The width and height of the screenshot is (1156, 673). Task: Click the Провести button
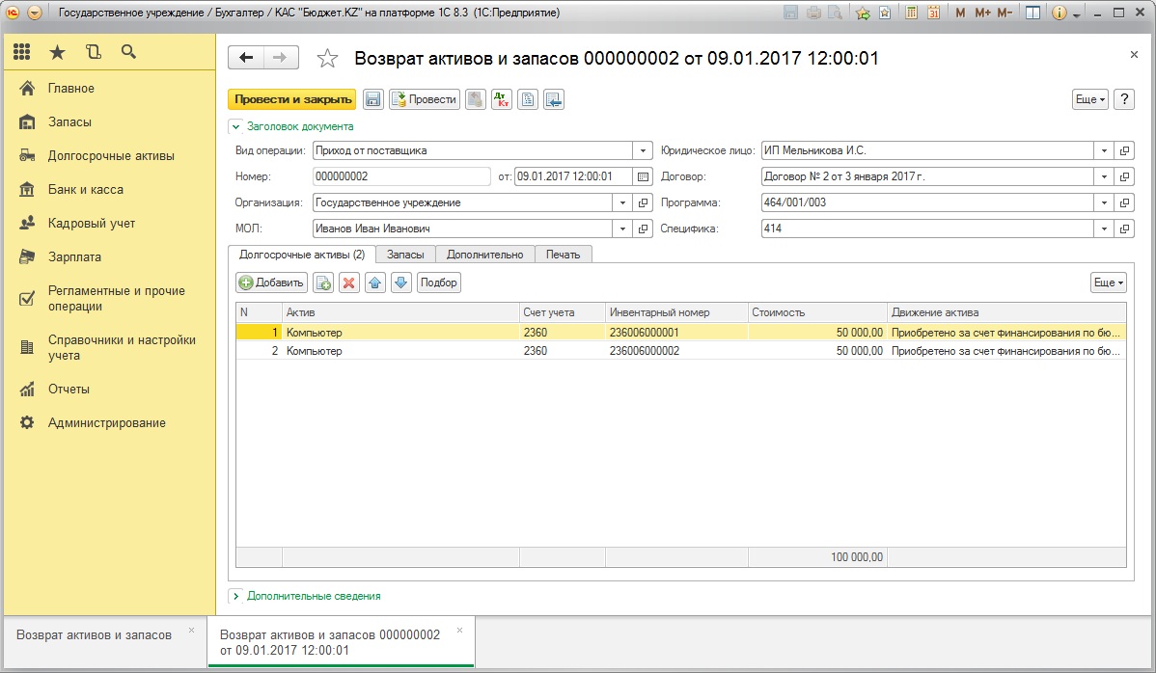click(425, 99)
